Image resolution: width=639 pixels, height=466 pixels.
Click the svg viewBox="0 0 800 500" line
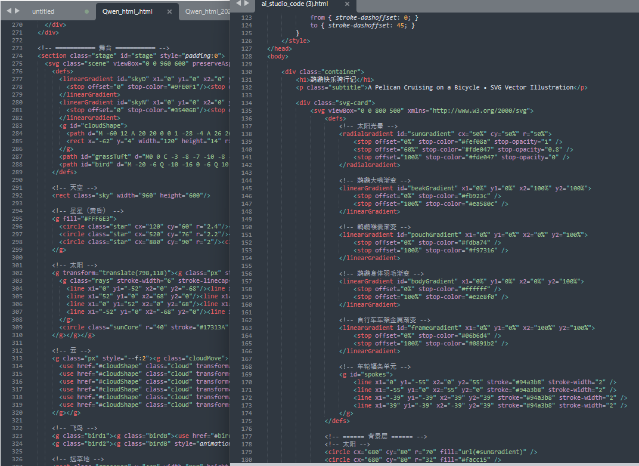422,110
